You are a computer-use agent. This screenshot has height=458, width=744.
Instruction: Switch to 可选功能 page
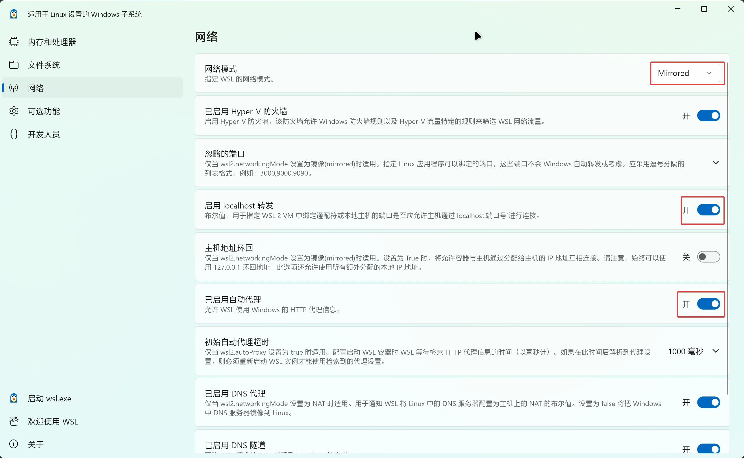click(x=92, y=111)
